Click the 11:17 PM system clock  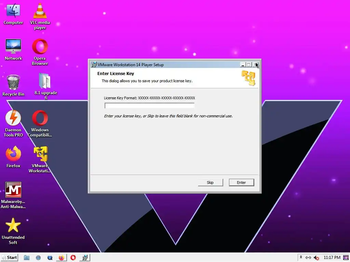click(332, 258)
